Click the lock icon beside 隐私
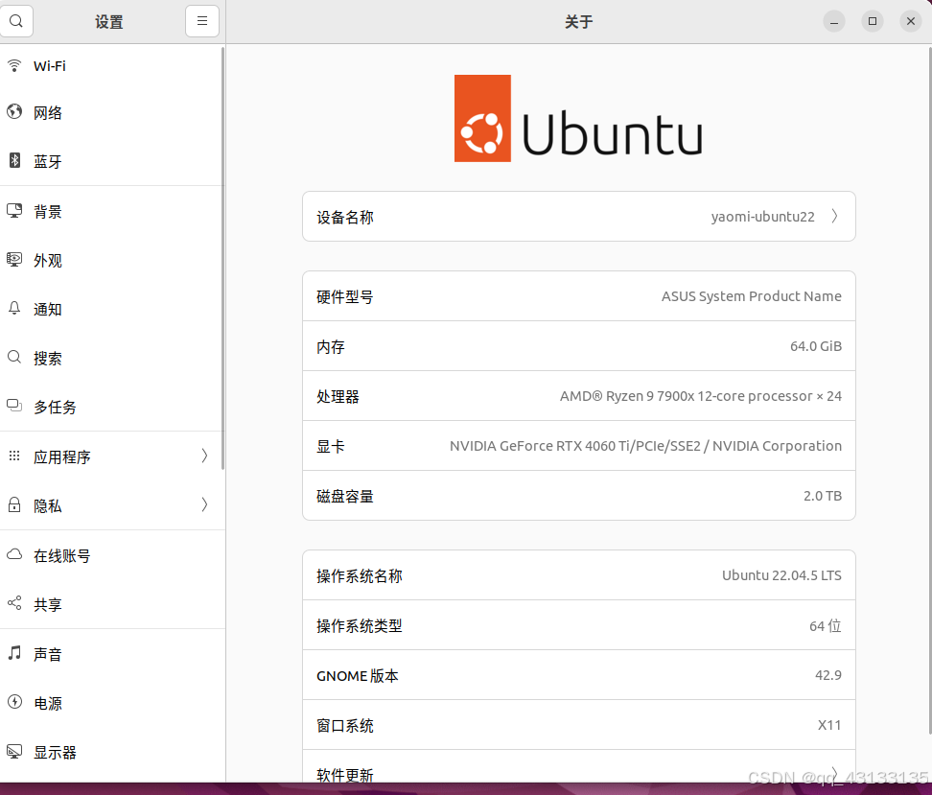This screenshot has width=932, height=795. point(14,504)
